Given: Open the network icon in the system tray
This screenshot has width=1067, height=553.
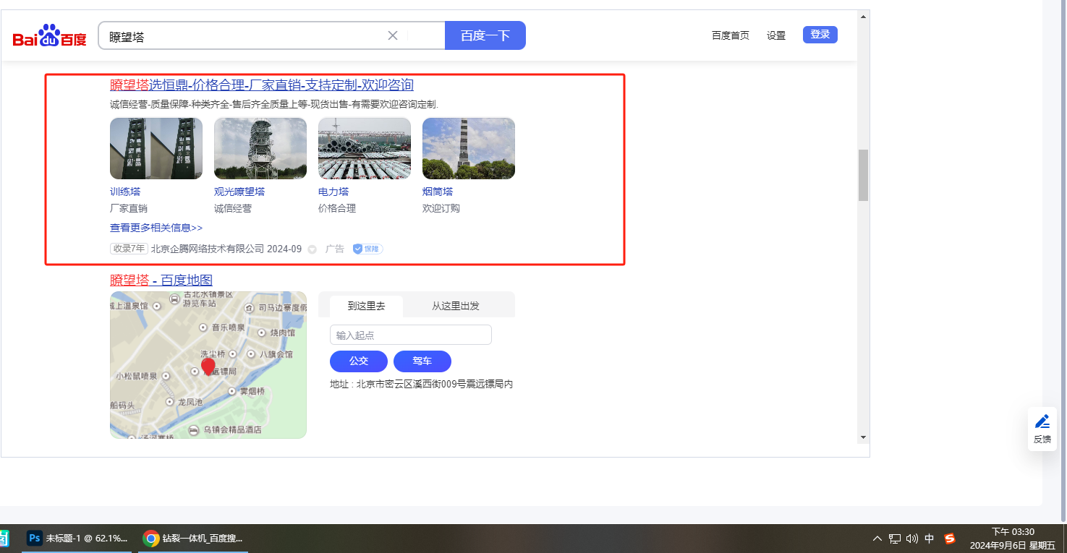Looking at the screenshot, I should tap(895, 539).
